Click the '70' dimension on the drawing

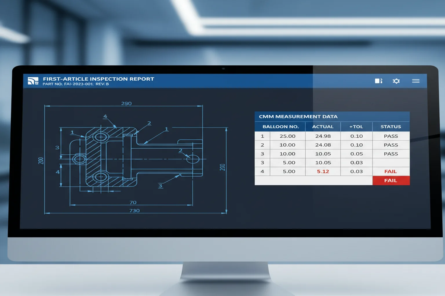[133, 202]
